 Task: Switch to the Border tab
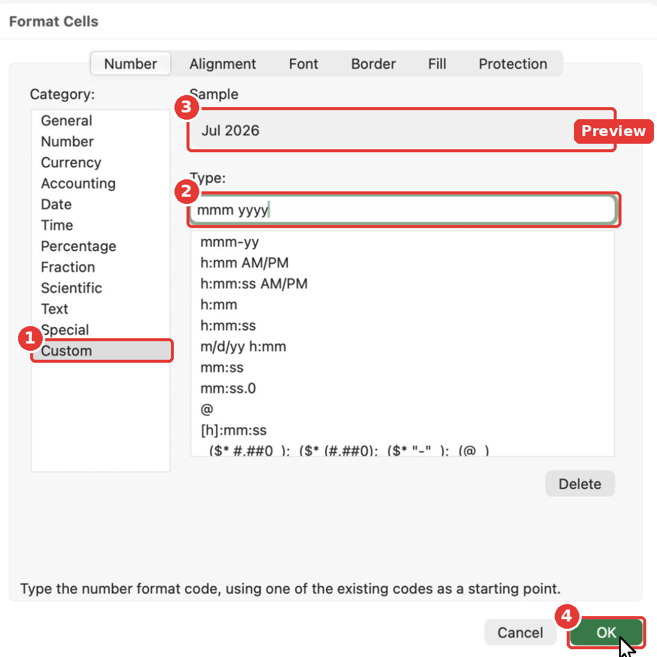(x=373, y=64)
